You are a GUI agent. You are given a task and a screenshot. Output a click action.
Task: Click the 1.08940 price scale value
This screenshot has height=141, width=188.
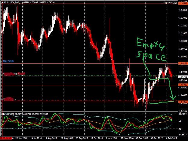[x=183, y=57]
